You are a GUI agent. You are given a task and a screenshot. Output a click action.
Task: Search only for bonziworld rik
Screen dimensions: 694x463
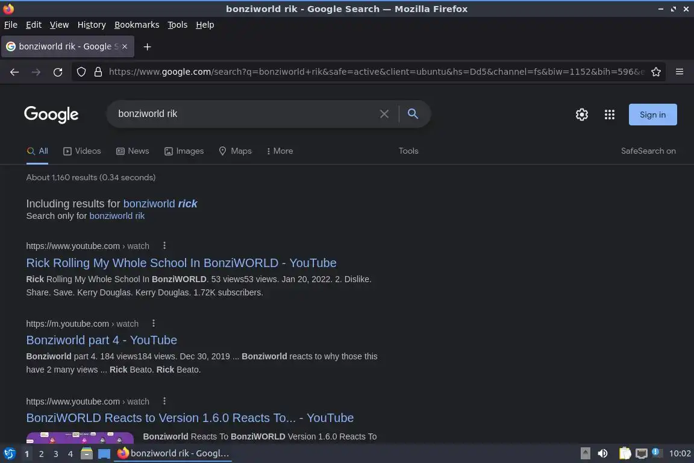[x=117, y=216]
